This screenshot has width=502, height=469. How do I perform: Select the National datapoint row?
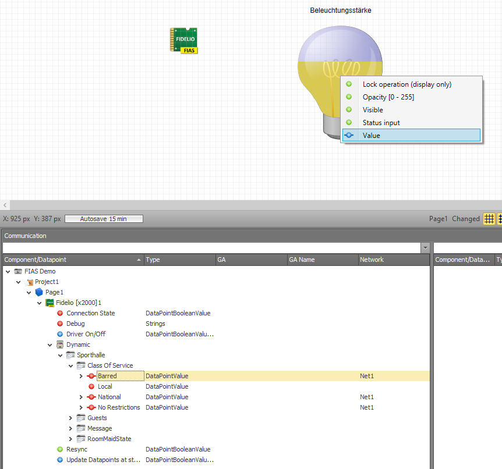(x=216, y=397)
